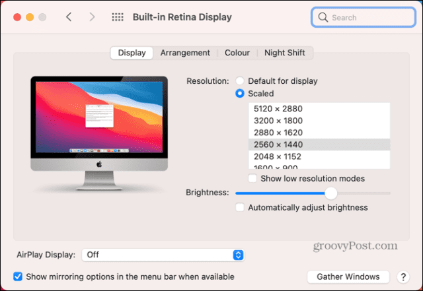
Task: Uncheck Show mirroring options in menu bar
Action: 18,276
